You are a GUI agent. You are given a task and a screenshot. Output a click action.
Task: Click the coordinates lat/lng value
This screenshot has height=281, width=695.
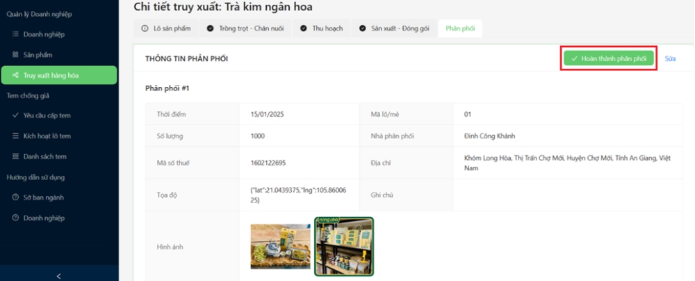pyautogui.click(x=298, y=195)
